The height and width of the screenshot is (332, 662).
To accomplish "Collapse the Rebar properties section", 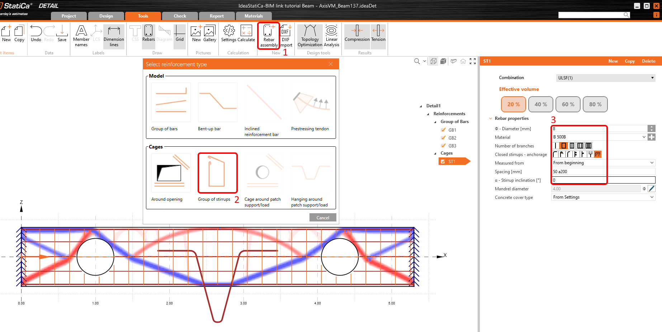I will [491, 118].
